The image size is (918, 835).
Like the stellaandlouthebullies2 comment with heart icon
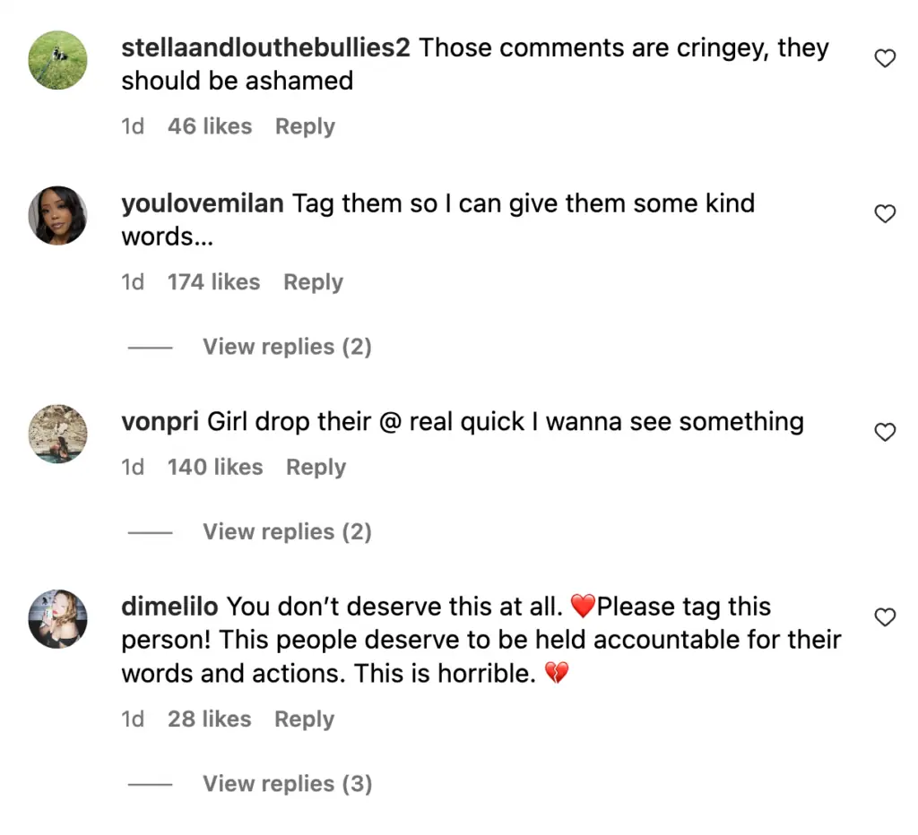point(885,59)
